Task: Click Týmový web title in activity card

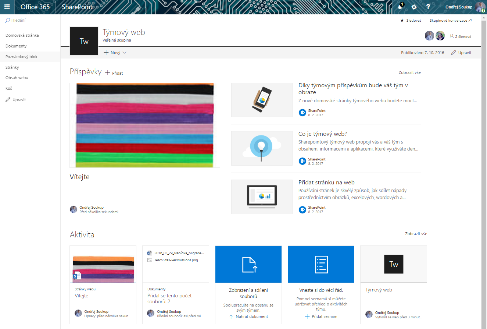Action: (379, 290)
